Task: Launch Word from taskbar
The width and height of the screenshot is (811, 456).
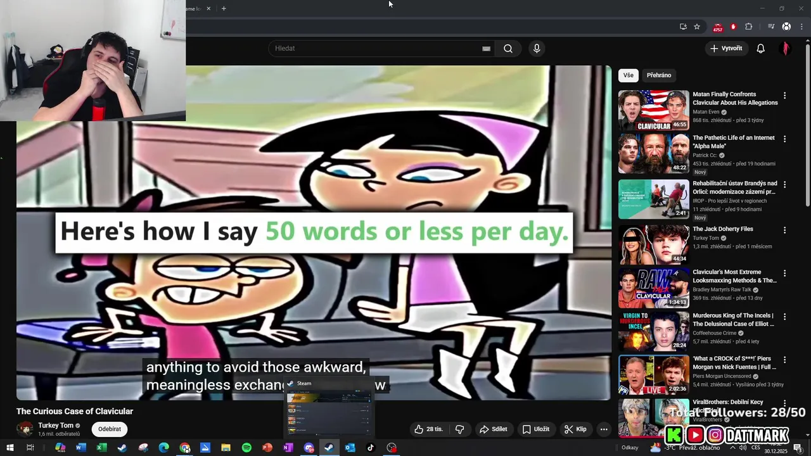Action: (80, 448)
